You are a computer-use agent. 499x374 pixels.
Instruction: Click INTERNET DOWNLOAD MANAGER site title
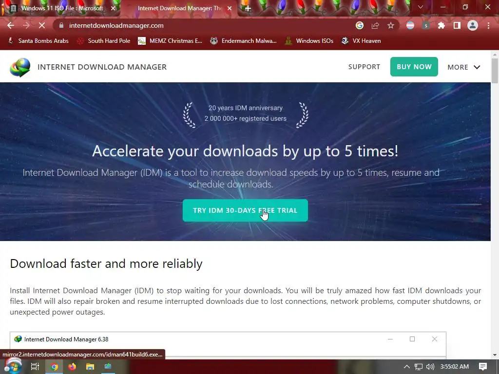click(102, 67)
